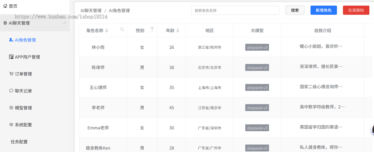Click the deepseek-v3 tag in 健身教练Ken row
The width and height of the screenshot is (374, 152).
pos(257,148)
